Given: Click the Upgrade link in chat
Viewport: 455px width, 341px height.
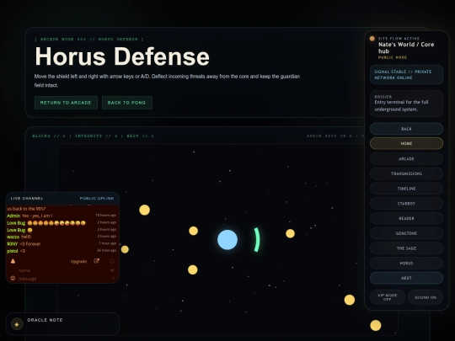Looking at the screenshot, I should click(x=78, y=262).
